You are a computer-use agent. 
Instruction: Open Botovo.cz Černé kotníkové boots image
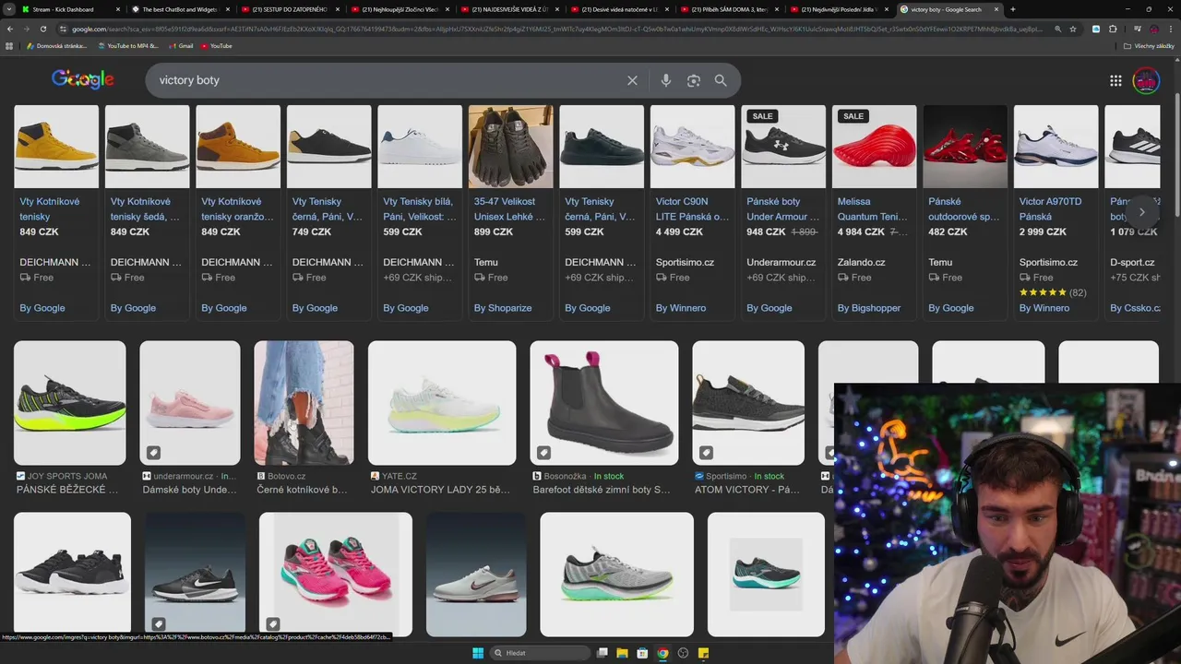[x=304, y=403]
